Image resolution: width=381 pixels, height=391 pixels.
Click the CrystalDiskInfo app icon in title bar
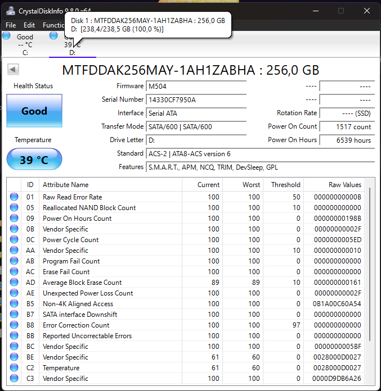11,11
